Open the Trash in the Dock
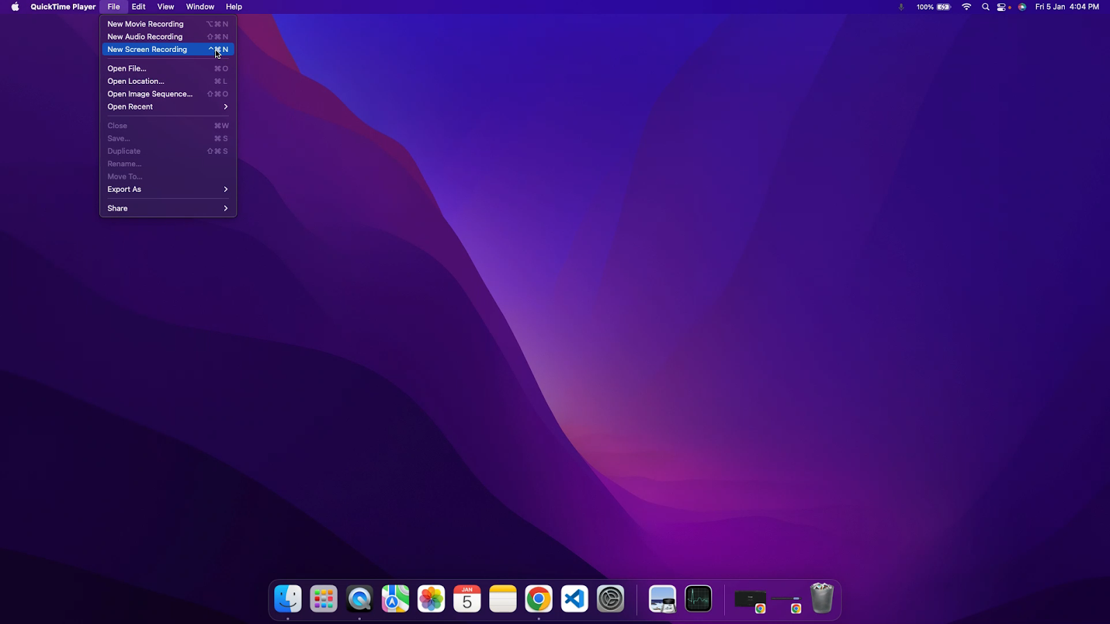 (821, 598)
